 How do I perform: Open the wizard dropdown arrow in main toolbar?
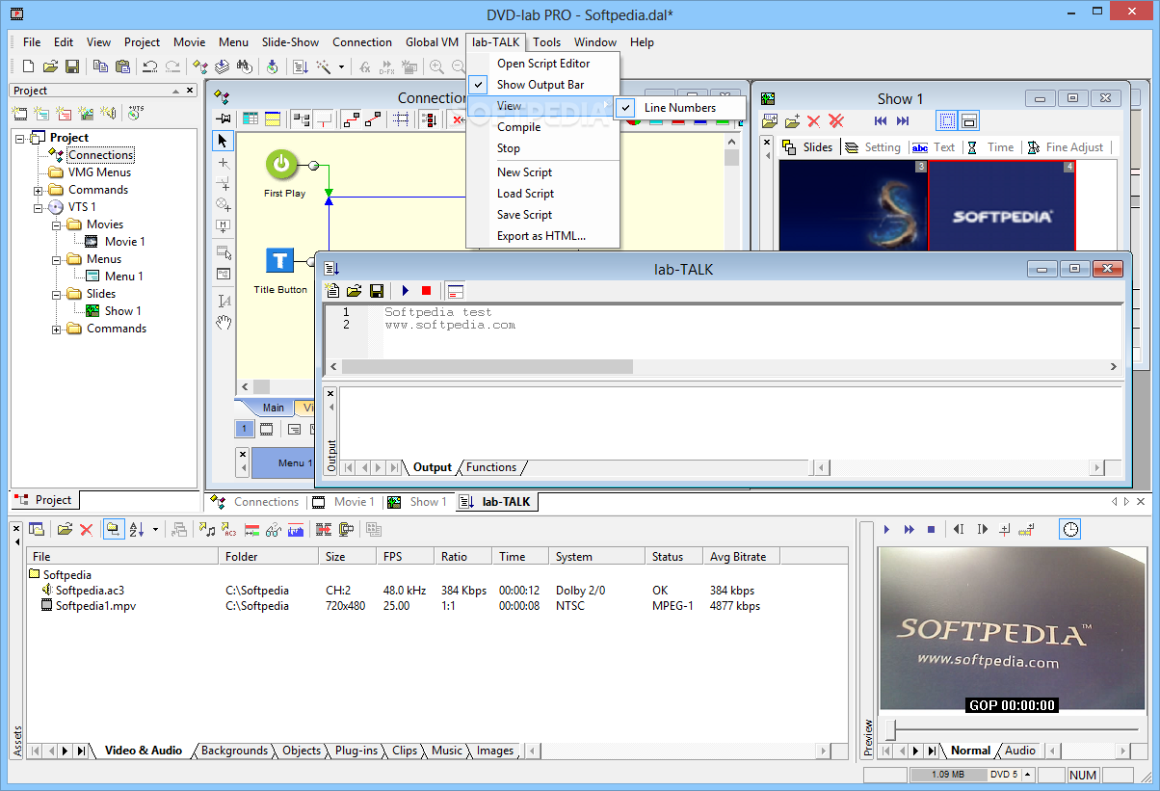click(341, 66)
